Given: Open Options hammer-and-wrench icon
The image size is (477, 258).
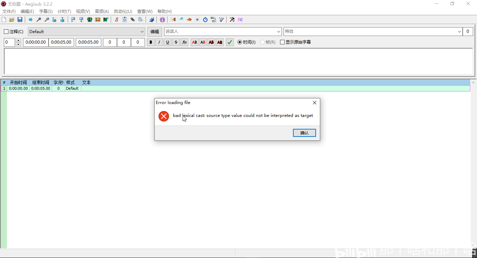Looking at the screenshot, I should [x=232, y=20].
